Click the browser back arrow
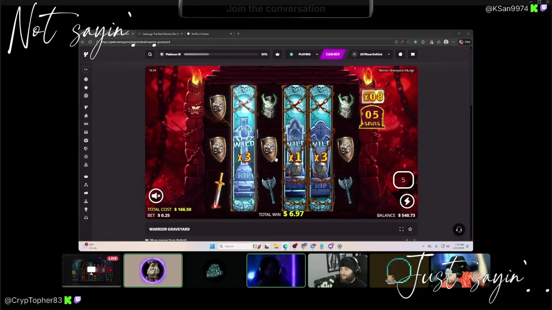Screen dimensions: 552x310 83,42
